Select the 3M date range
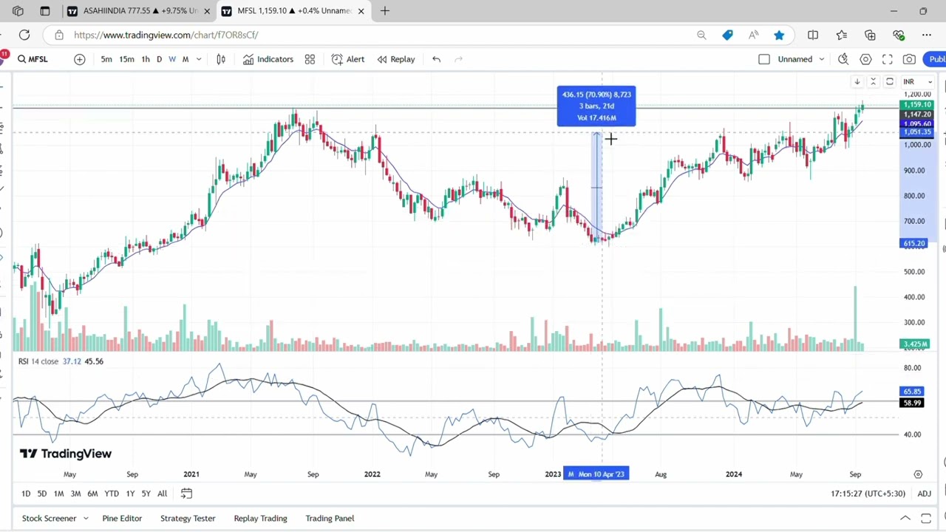 coord(75,494)
